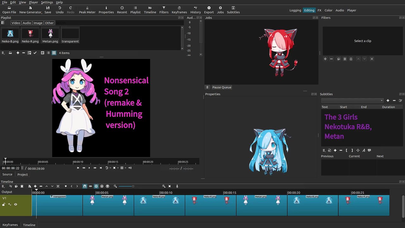Viewport: 405px width, 228px height.
Task: Open subtitle text style (A) icon
Action: click(x=364, y=150)
